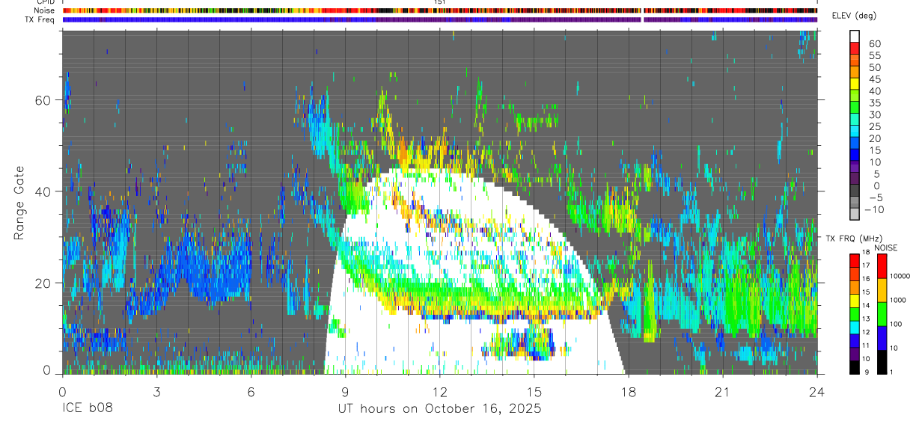
Task: Click the 'NOISE' legend title
Action: tap(885, 248)
